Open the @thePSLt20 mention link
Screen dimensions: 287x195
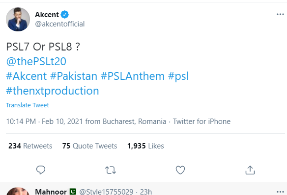point(36,61)
